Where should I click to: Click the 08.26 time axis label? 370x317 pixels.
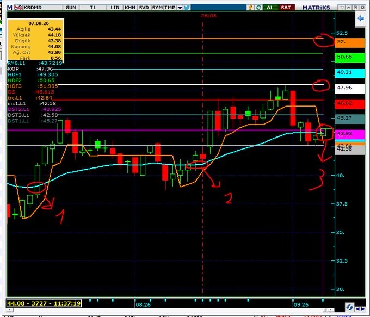[x=143, y=304]
